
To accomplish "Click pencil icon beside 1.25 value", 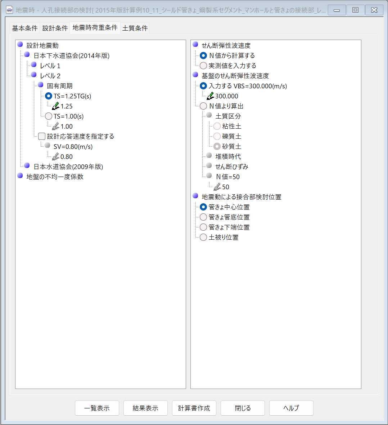I will point(55,106).
